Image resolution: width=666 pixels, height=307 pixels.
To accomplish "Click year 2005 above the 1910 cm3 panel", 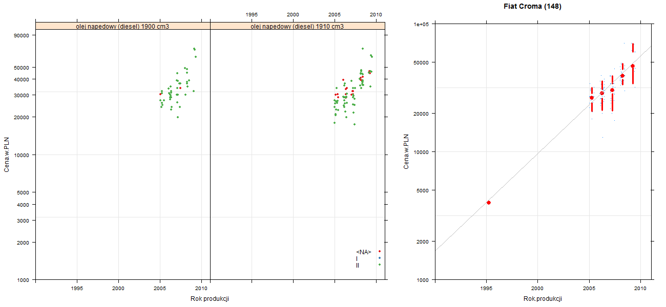I will 335,14.
